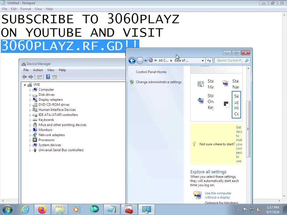Viewport: 287px width, 215px height.
Task: Open Windows Explorer folder icon in taskbar
Action: coord(59,209)
